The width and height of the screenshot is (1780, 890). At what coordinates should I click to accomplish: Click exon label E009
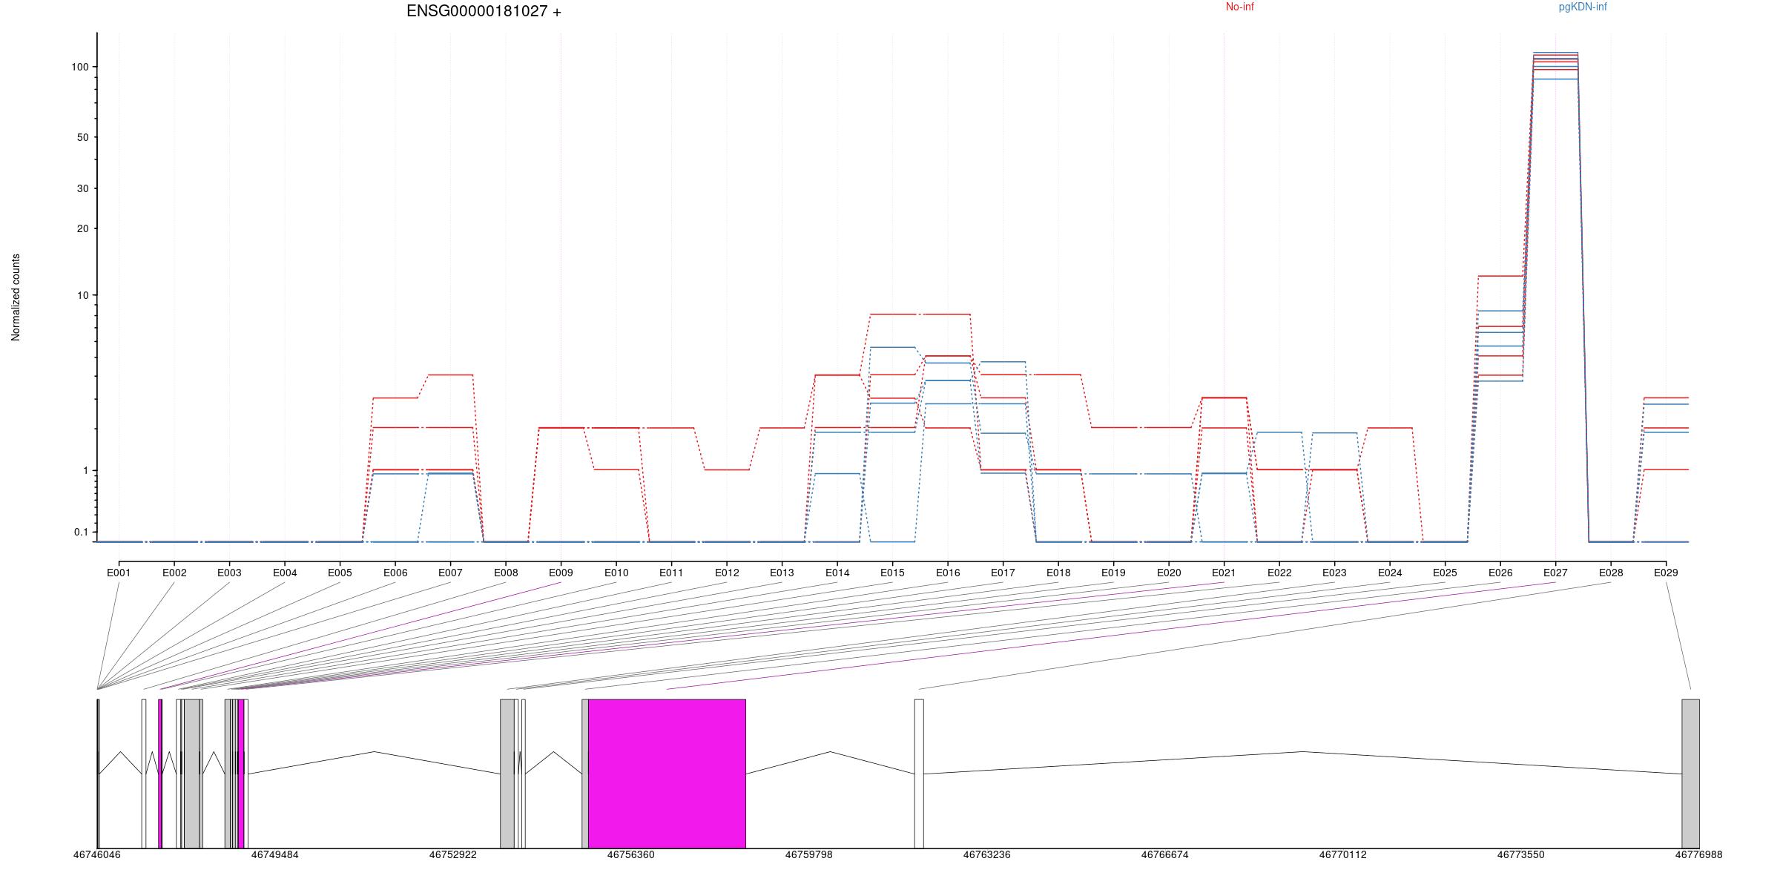click(x=561, y=573)
